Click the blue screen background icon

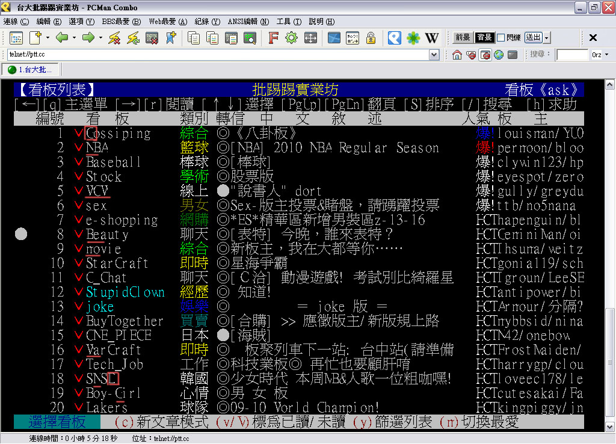334,38
